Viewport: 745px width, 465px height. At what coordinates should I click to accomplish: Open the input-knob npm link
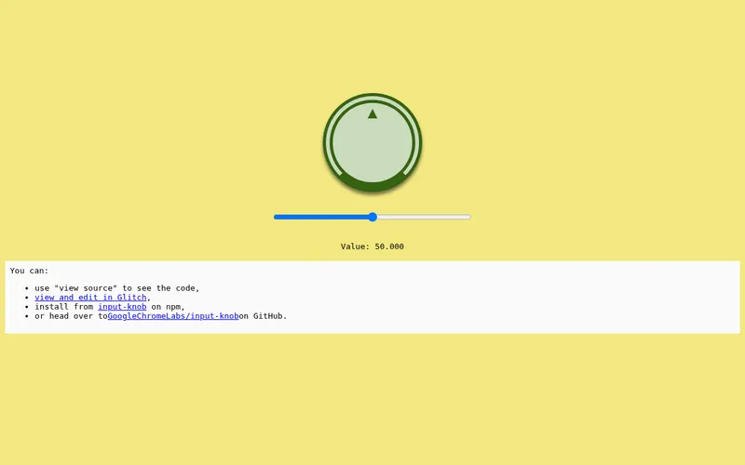click(122, 307)
